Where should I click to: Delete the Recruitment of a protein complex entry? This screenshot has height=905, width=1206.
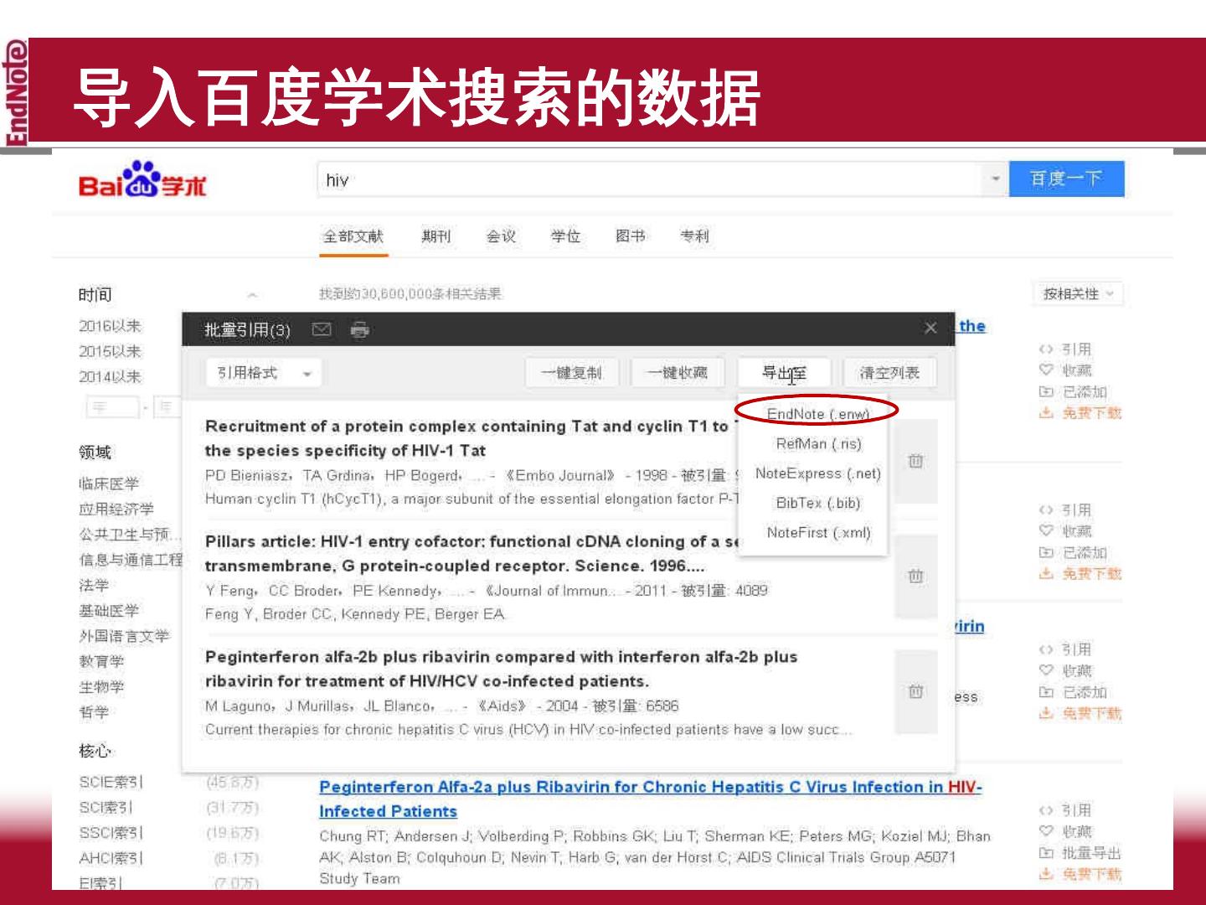pyautogui.click(x=915, y=461)
